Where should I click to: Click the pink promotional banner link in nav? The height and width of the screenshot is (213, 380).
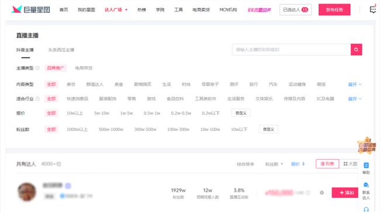click(259, 10)
